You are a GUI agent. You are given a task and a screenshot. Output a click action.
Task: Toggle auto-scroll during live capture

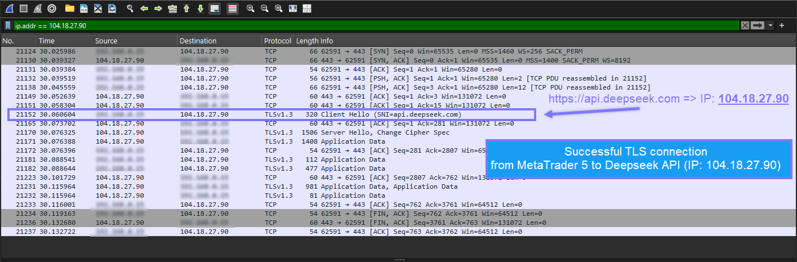215,8
